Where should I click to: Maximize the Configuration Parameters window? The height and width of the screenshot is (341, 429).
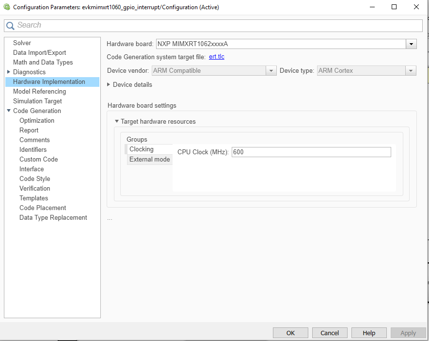394,7
